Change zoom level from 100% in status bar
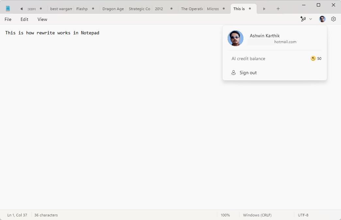This screenshot has width=341, height=220. click(225, 215)
